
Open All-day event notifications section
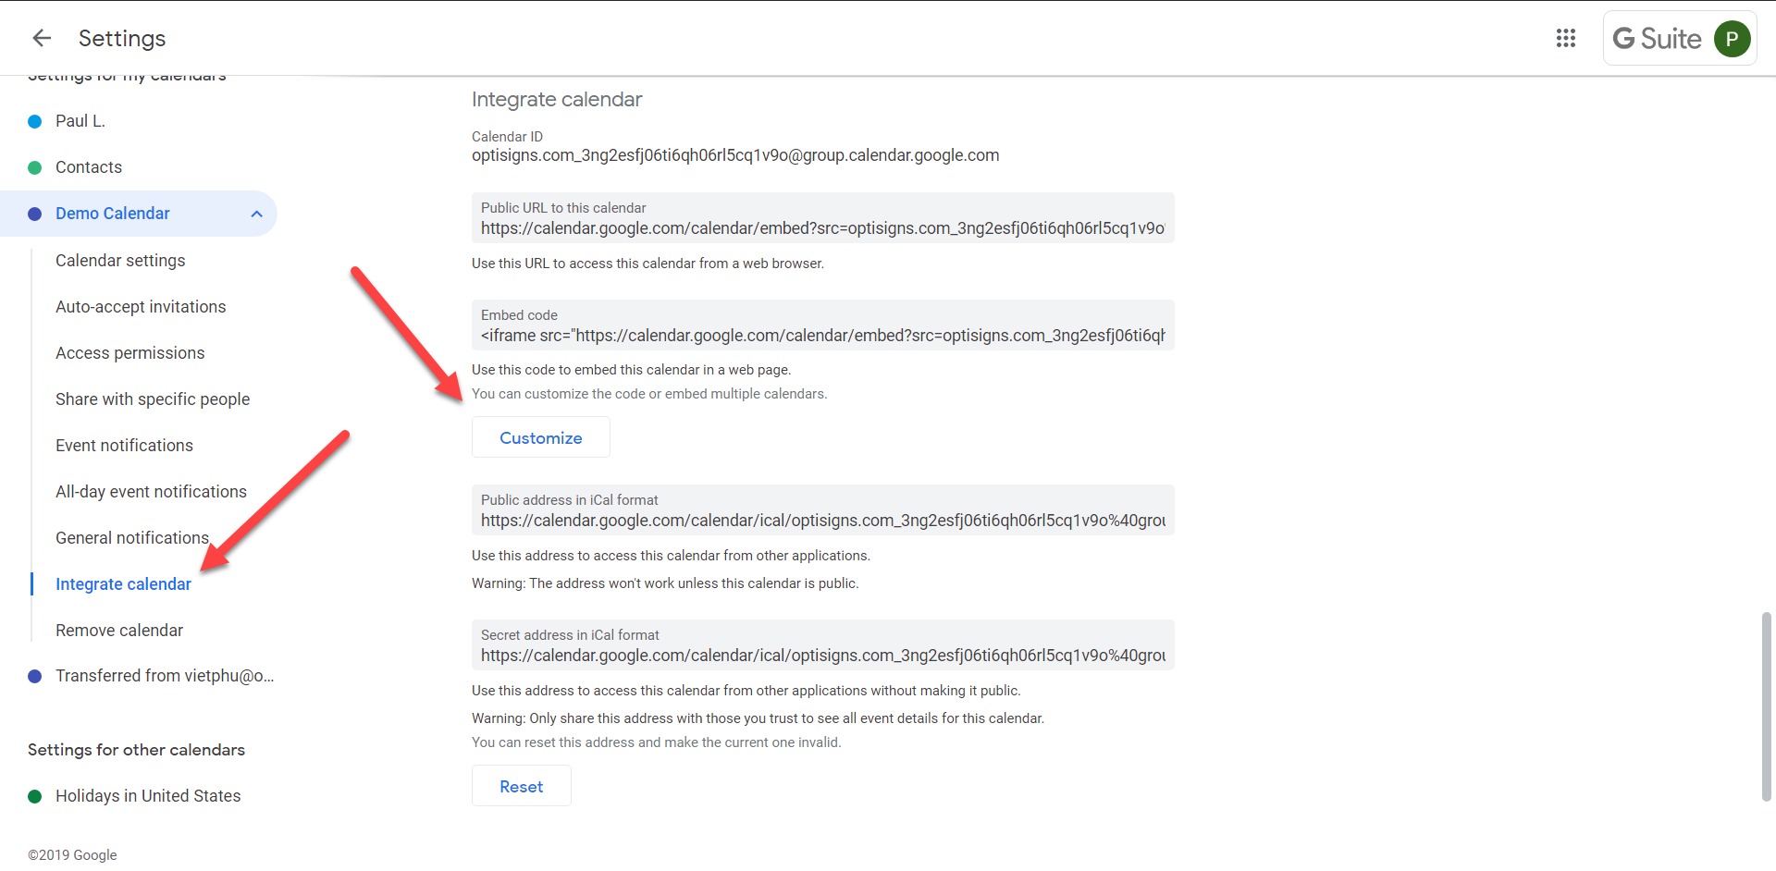point(151,492)
